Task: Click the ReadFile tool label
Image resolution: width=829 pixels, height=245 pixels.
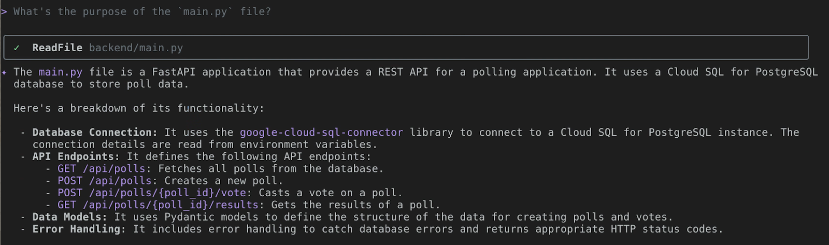Action: tap(57, 48)
